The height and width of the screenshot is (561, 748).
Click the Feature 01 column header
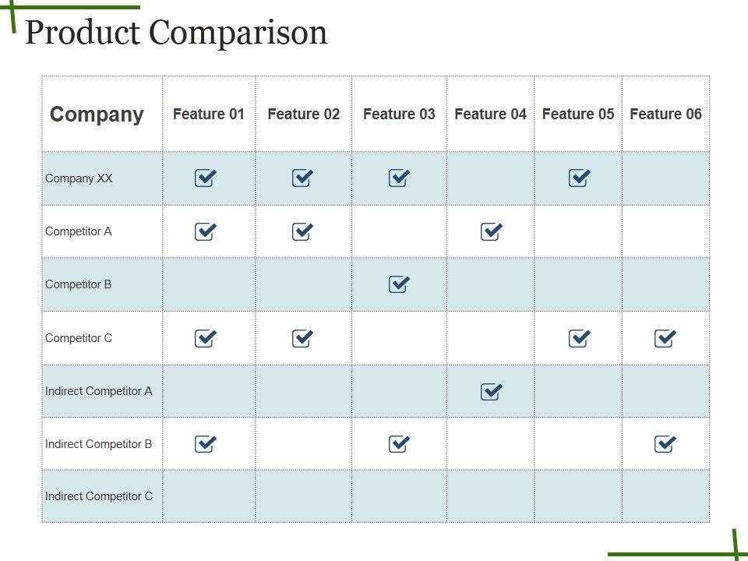click(209, 115)
